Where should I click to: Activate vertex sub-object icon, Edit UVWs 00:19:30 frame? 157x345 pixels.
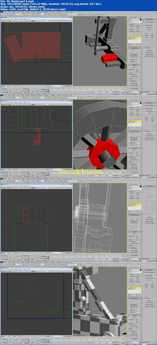coord(24,174)
